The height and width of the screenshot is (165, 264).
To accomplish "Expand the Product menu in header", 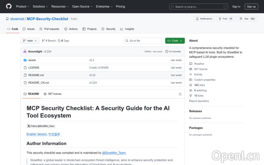I will pyautogui.click(x=23, y=6).
